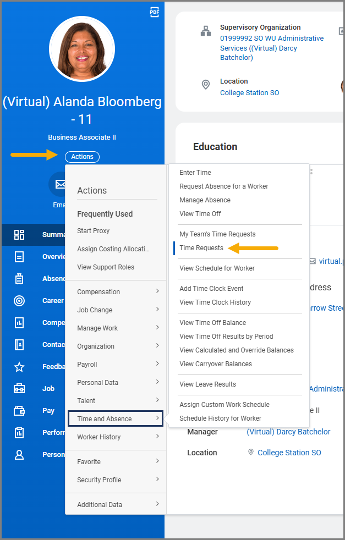This screenshot has width=345, height=540.
Task: Open the Summary dashboard icon in sidebar
Action: (x=19, y=235)
